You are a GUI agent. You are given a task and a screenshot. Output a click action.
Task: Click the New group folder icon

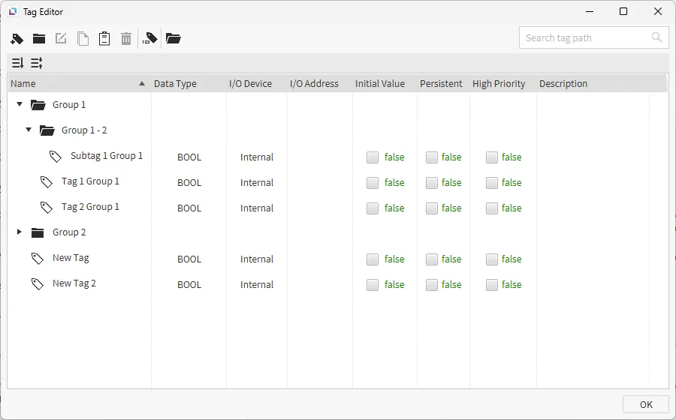click(x=39, y=38)
